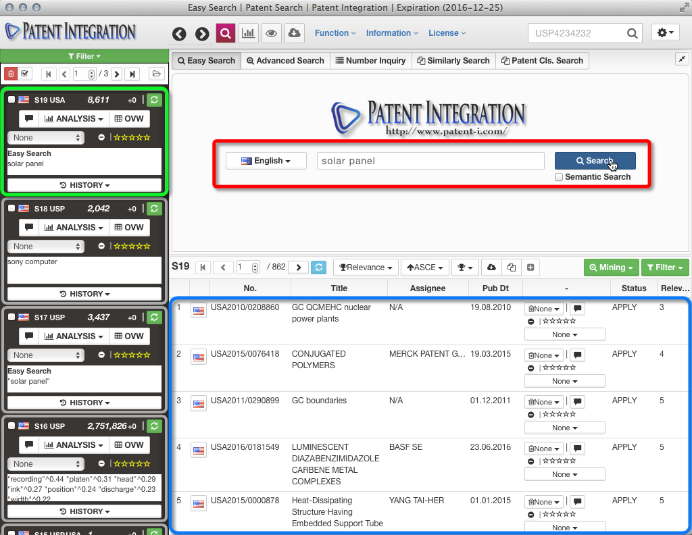This screenshot has width=692, height=535.
Task: Open comment bubble for USA2010/0208860 row
Action: pos(577,309)
